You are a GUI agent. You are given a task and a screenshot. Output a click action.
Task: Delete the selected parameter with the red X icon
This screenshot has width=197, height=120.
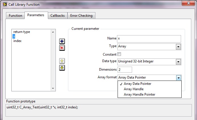coord(62,48)
